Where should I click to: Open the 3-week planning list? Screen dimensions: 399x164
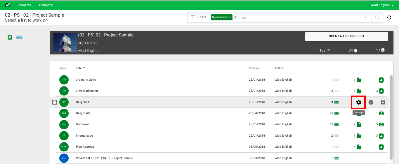[x=87, y=91]
